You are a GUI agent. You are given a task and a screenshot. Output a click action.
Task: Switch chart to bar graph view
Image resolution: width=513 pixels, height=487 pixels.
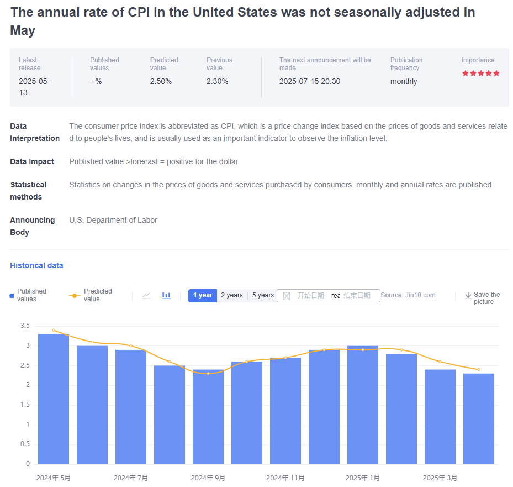(x=166, y=296)
